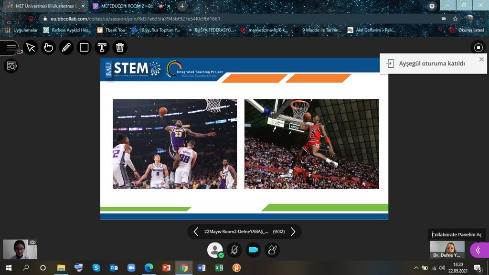Pick the Pencil drawing tool

pyautogui.click(x=66, y=47)
